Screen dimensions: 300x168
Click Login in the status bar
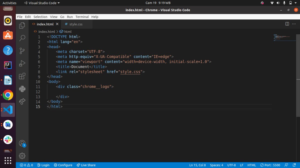(x=43, y=165)
